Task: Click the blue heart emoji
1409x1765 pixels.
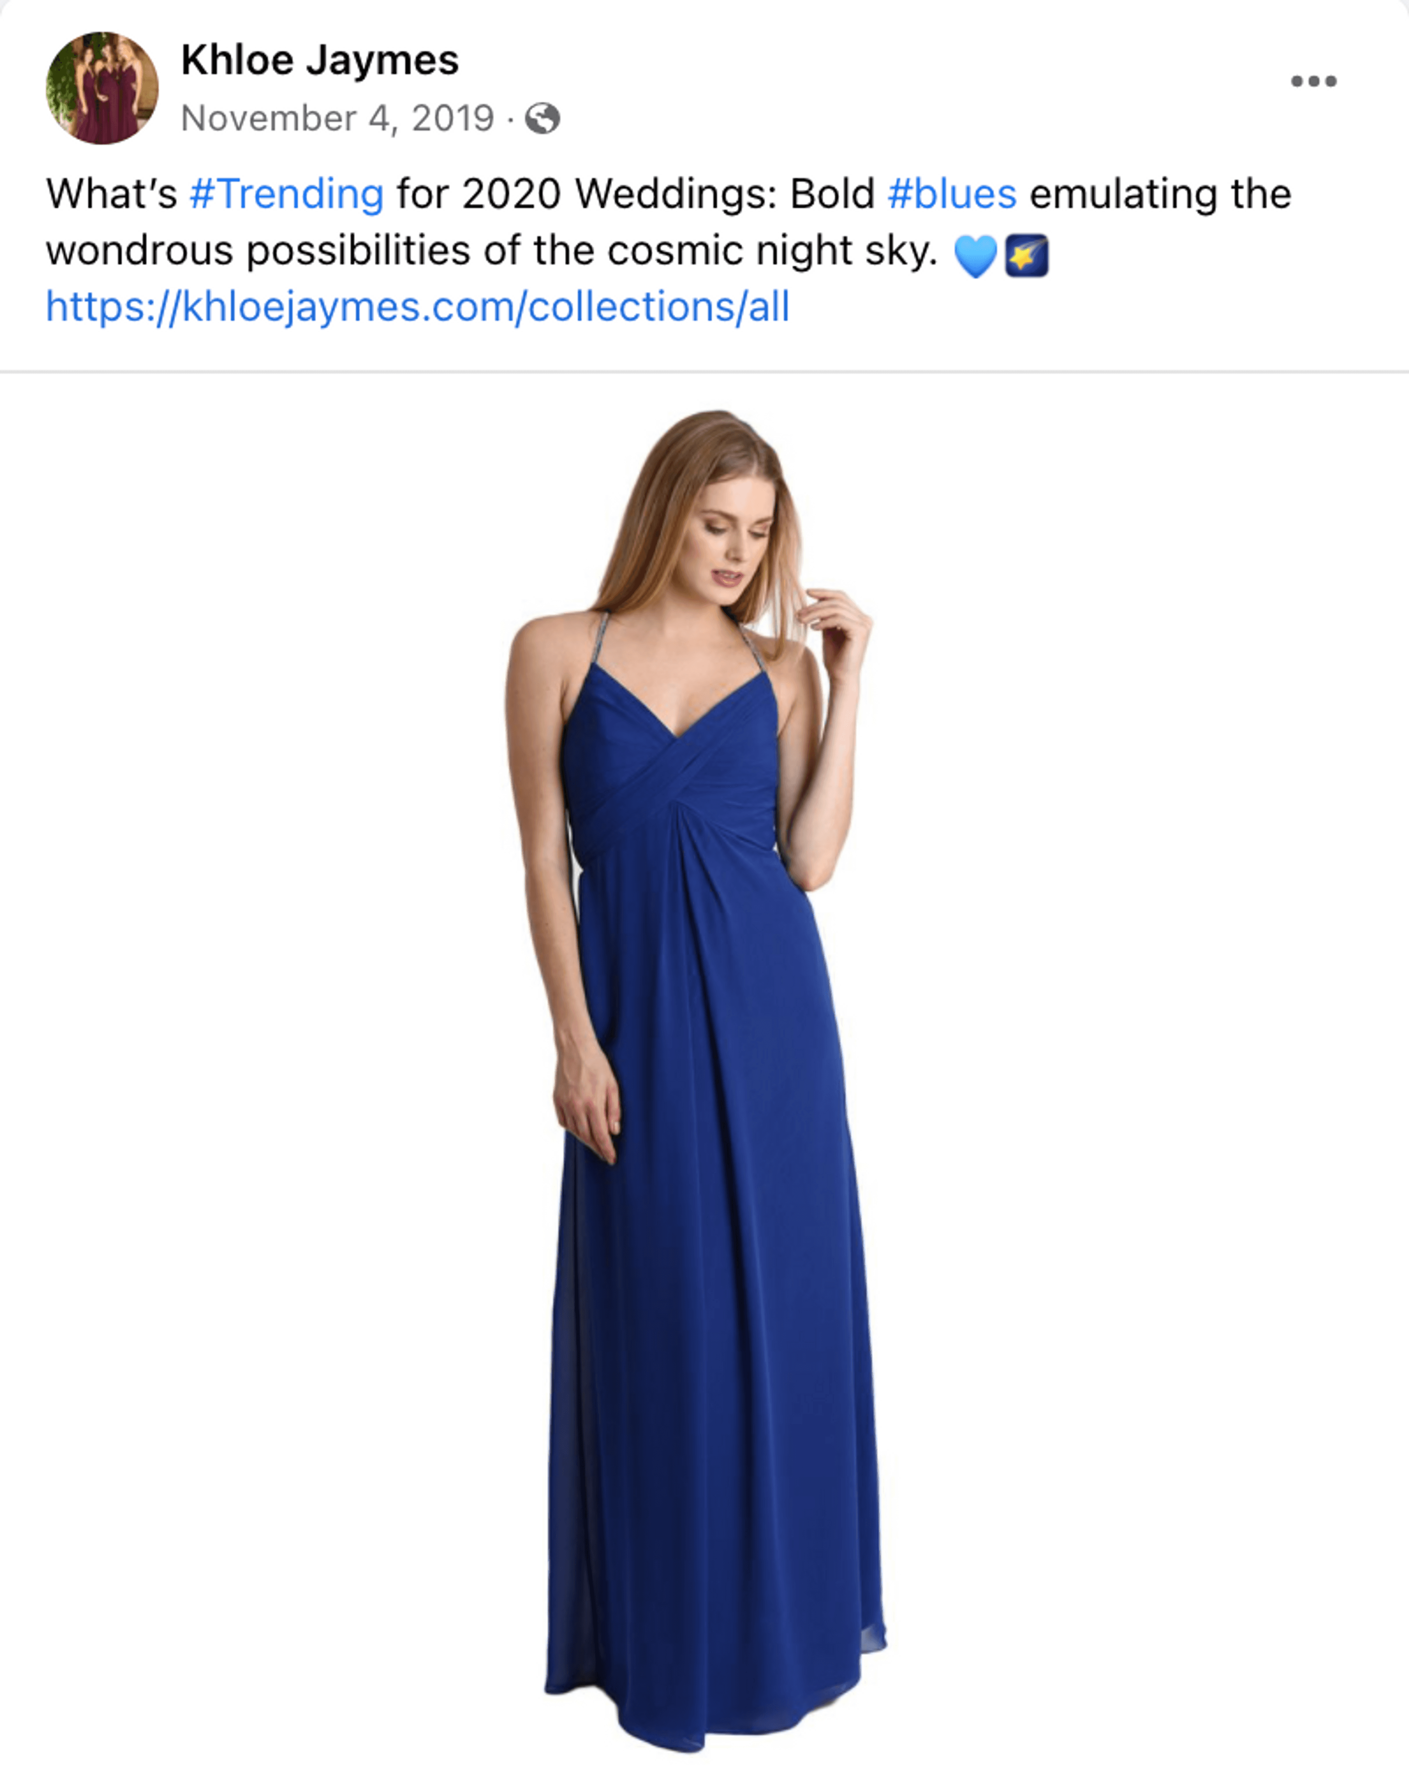Action: [x=976, y=256]
